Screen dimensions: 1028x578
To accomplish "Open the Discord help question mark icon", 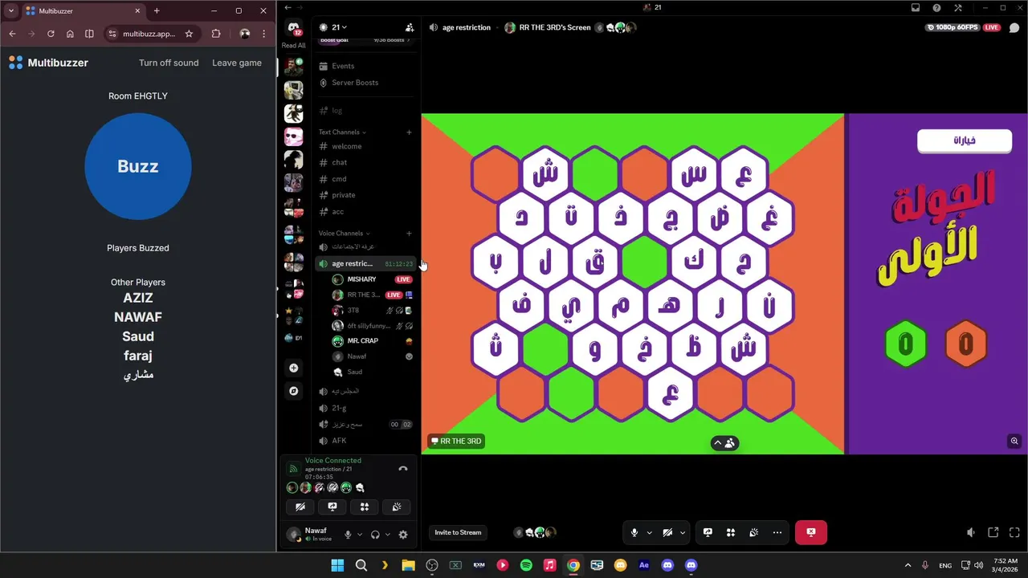I will tap(936, 8).
